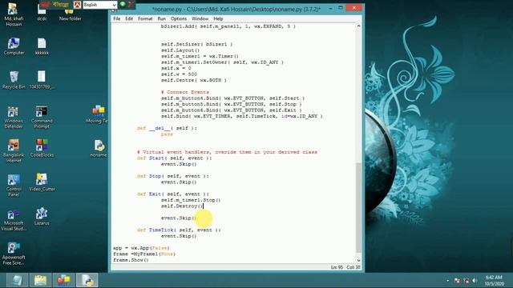513x288 pixels.
Task: Click the 'frame.Show()' line
Action: click(x=131, y=260)
